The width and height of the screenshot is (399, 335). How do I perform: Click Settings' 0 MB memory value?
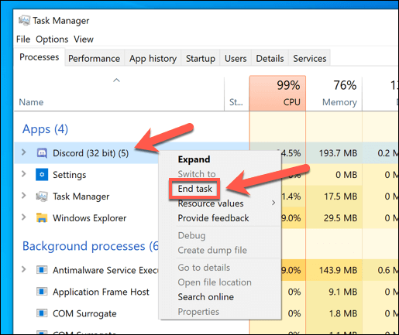346,175
